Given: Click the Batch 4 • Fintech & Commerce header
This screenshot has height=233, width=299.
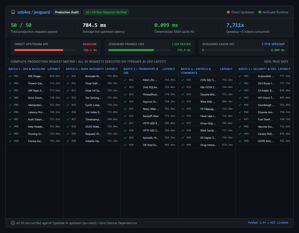Looking at the screenshot, I should point(196,71).
